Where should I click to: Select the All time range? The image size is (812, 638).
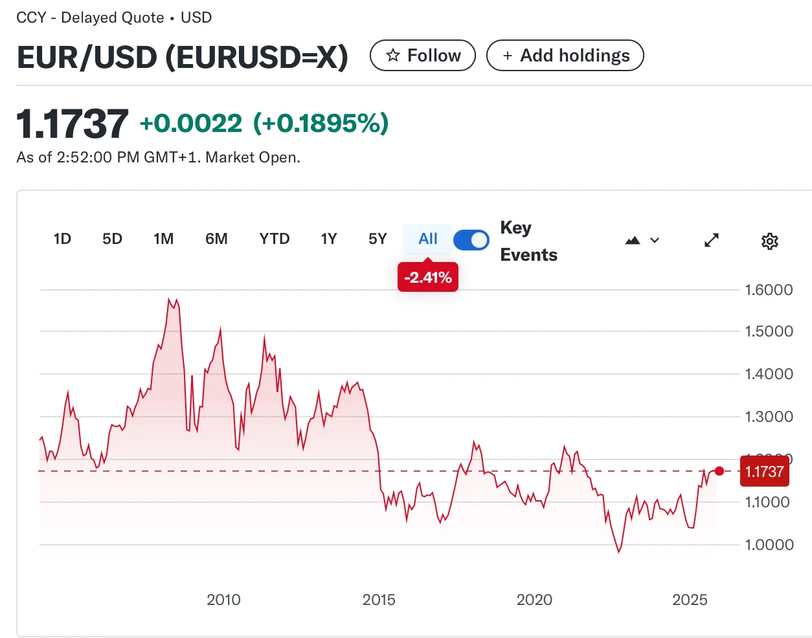click(x=427, y=239)
